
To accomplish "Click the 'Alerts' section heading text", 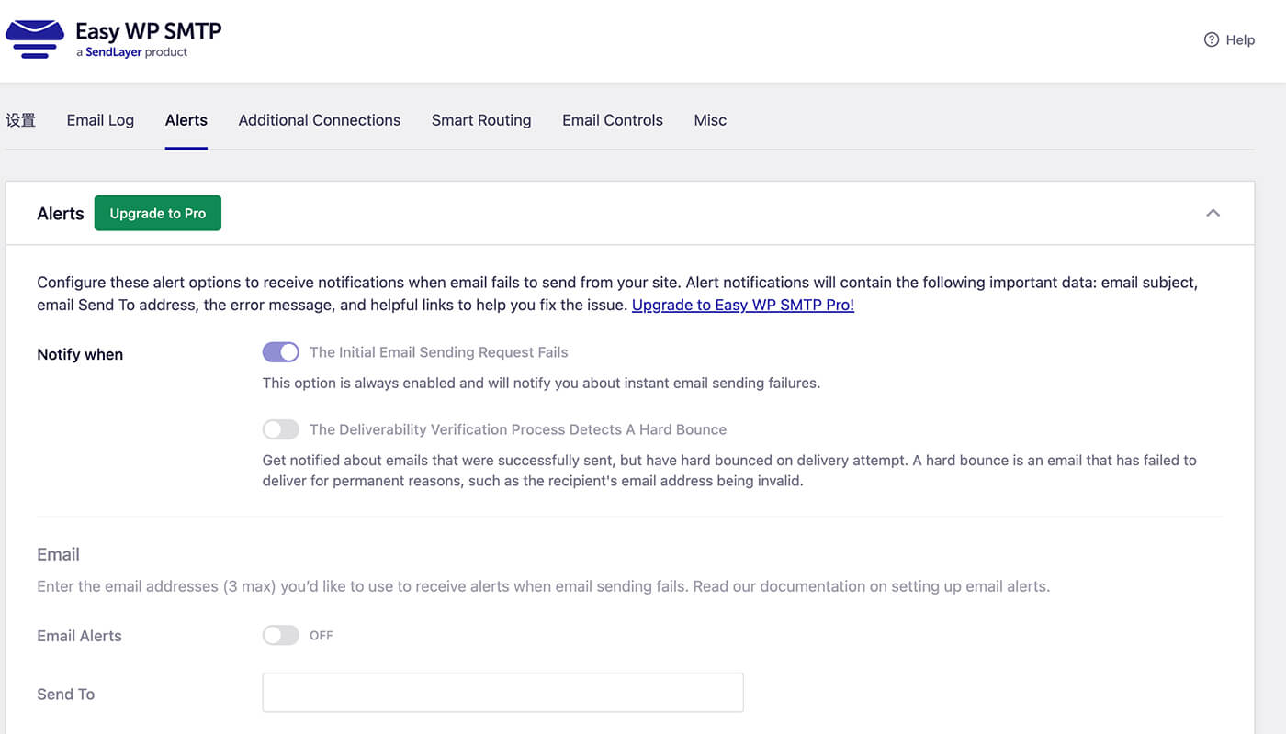I will [61, 213].
